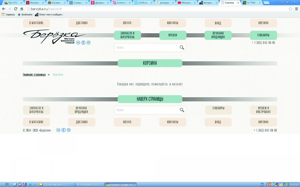The height and width of the screenshot is (187, 300).
Task: Click the browser Home icon
Action: tap(22, 9)
